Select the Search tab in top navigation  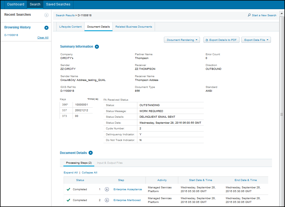[x=35, y=4]
